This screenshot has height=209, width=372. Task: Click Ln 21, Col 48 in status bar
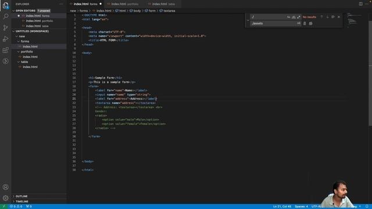[282, 207]
